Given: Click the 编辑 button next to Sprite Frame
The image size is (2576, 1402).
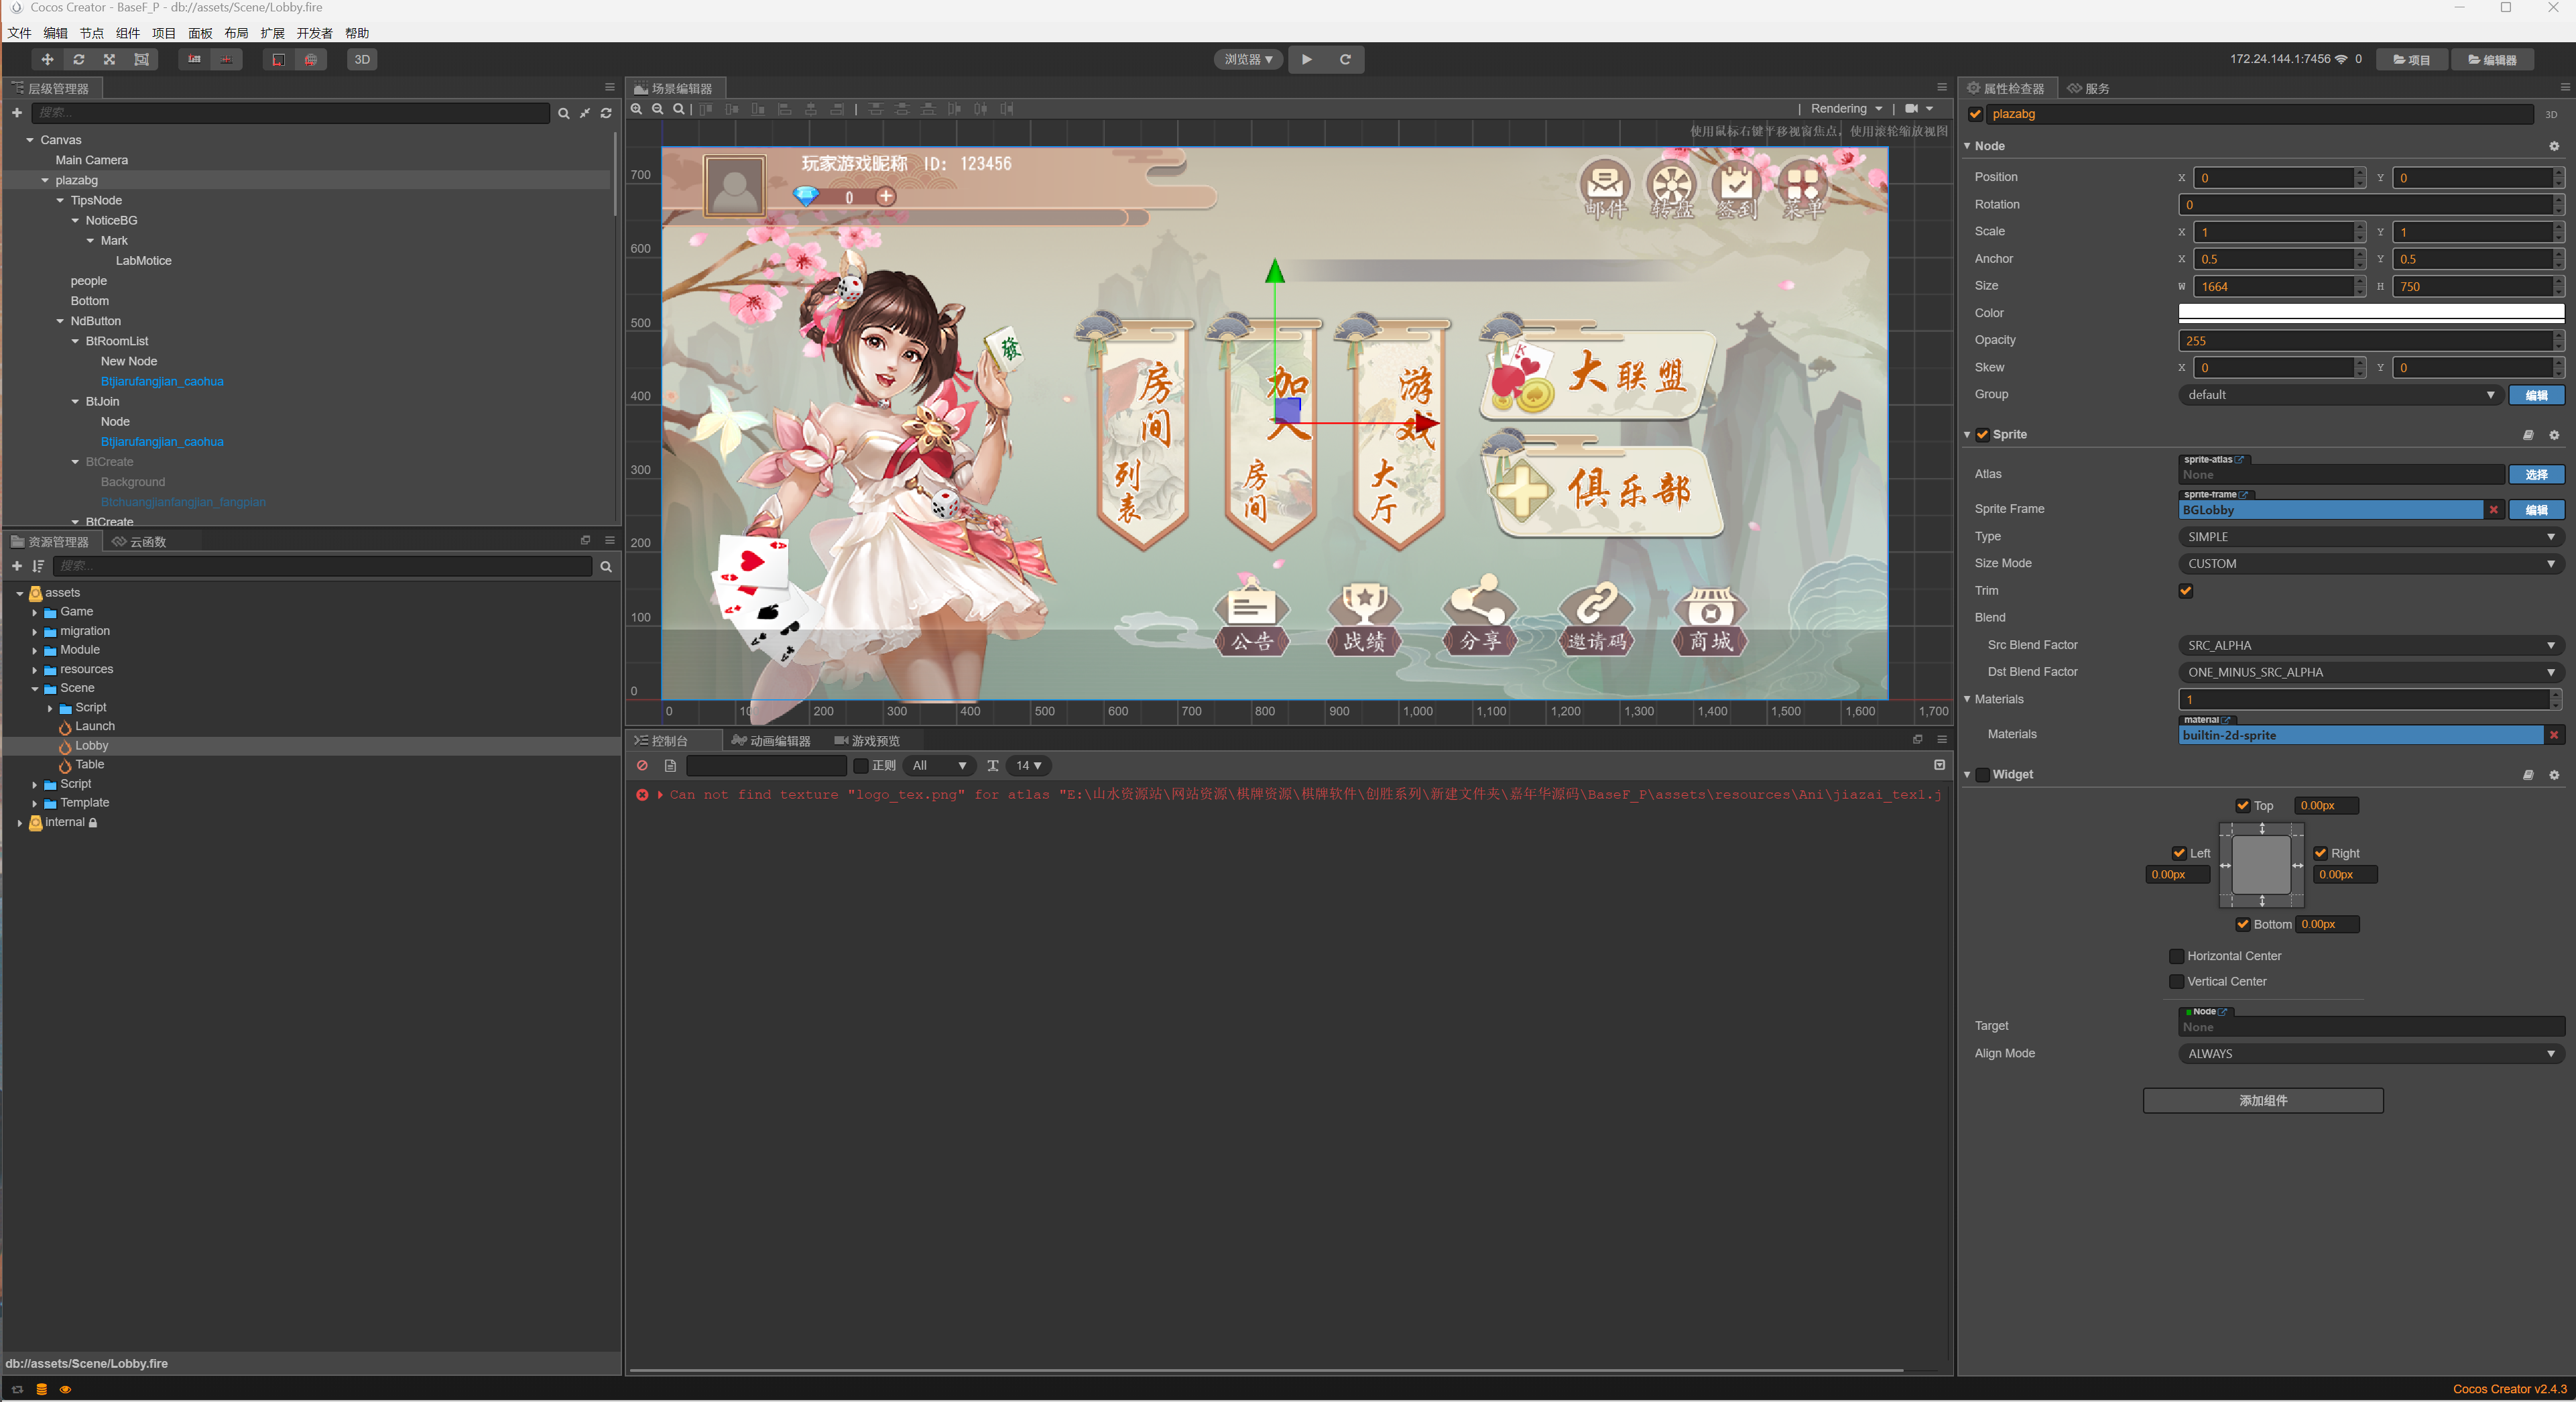Looking at the screenshot, I should tap(2537, 510).
